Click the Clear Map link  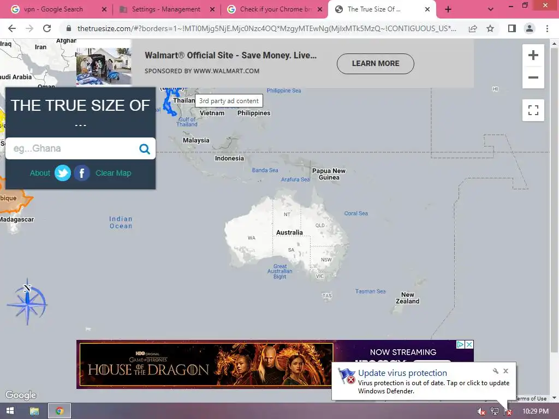coord(114,173)
